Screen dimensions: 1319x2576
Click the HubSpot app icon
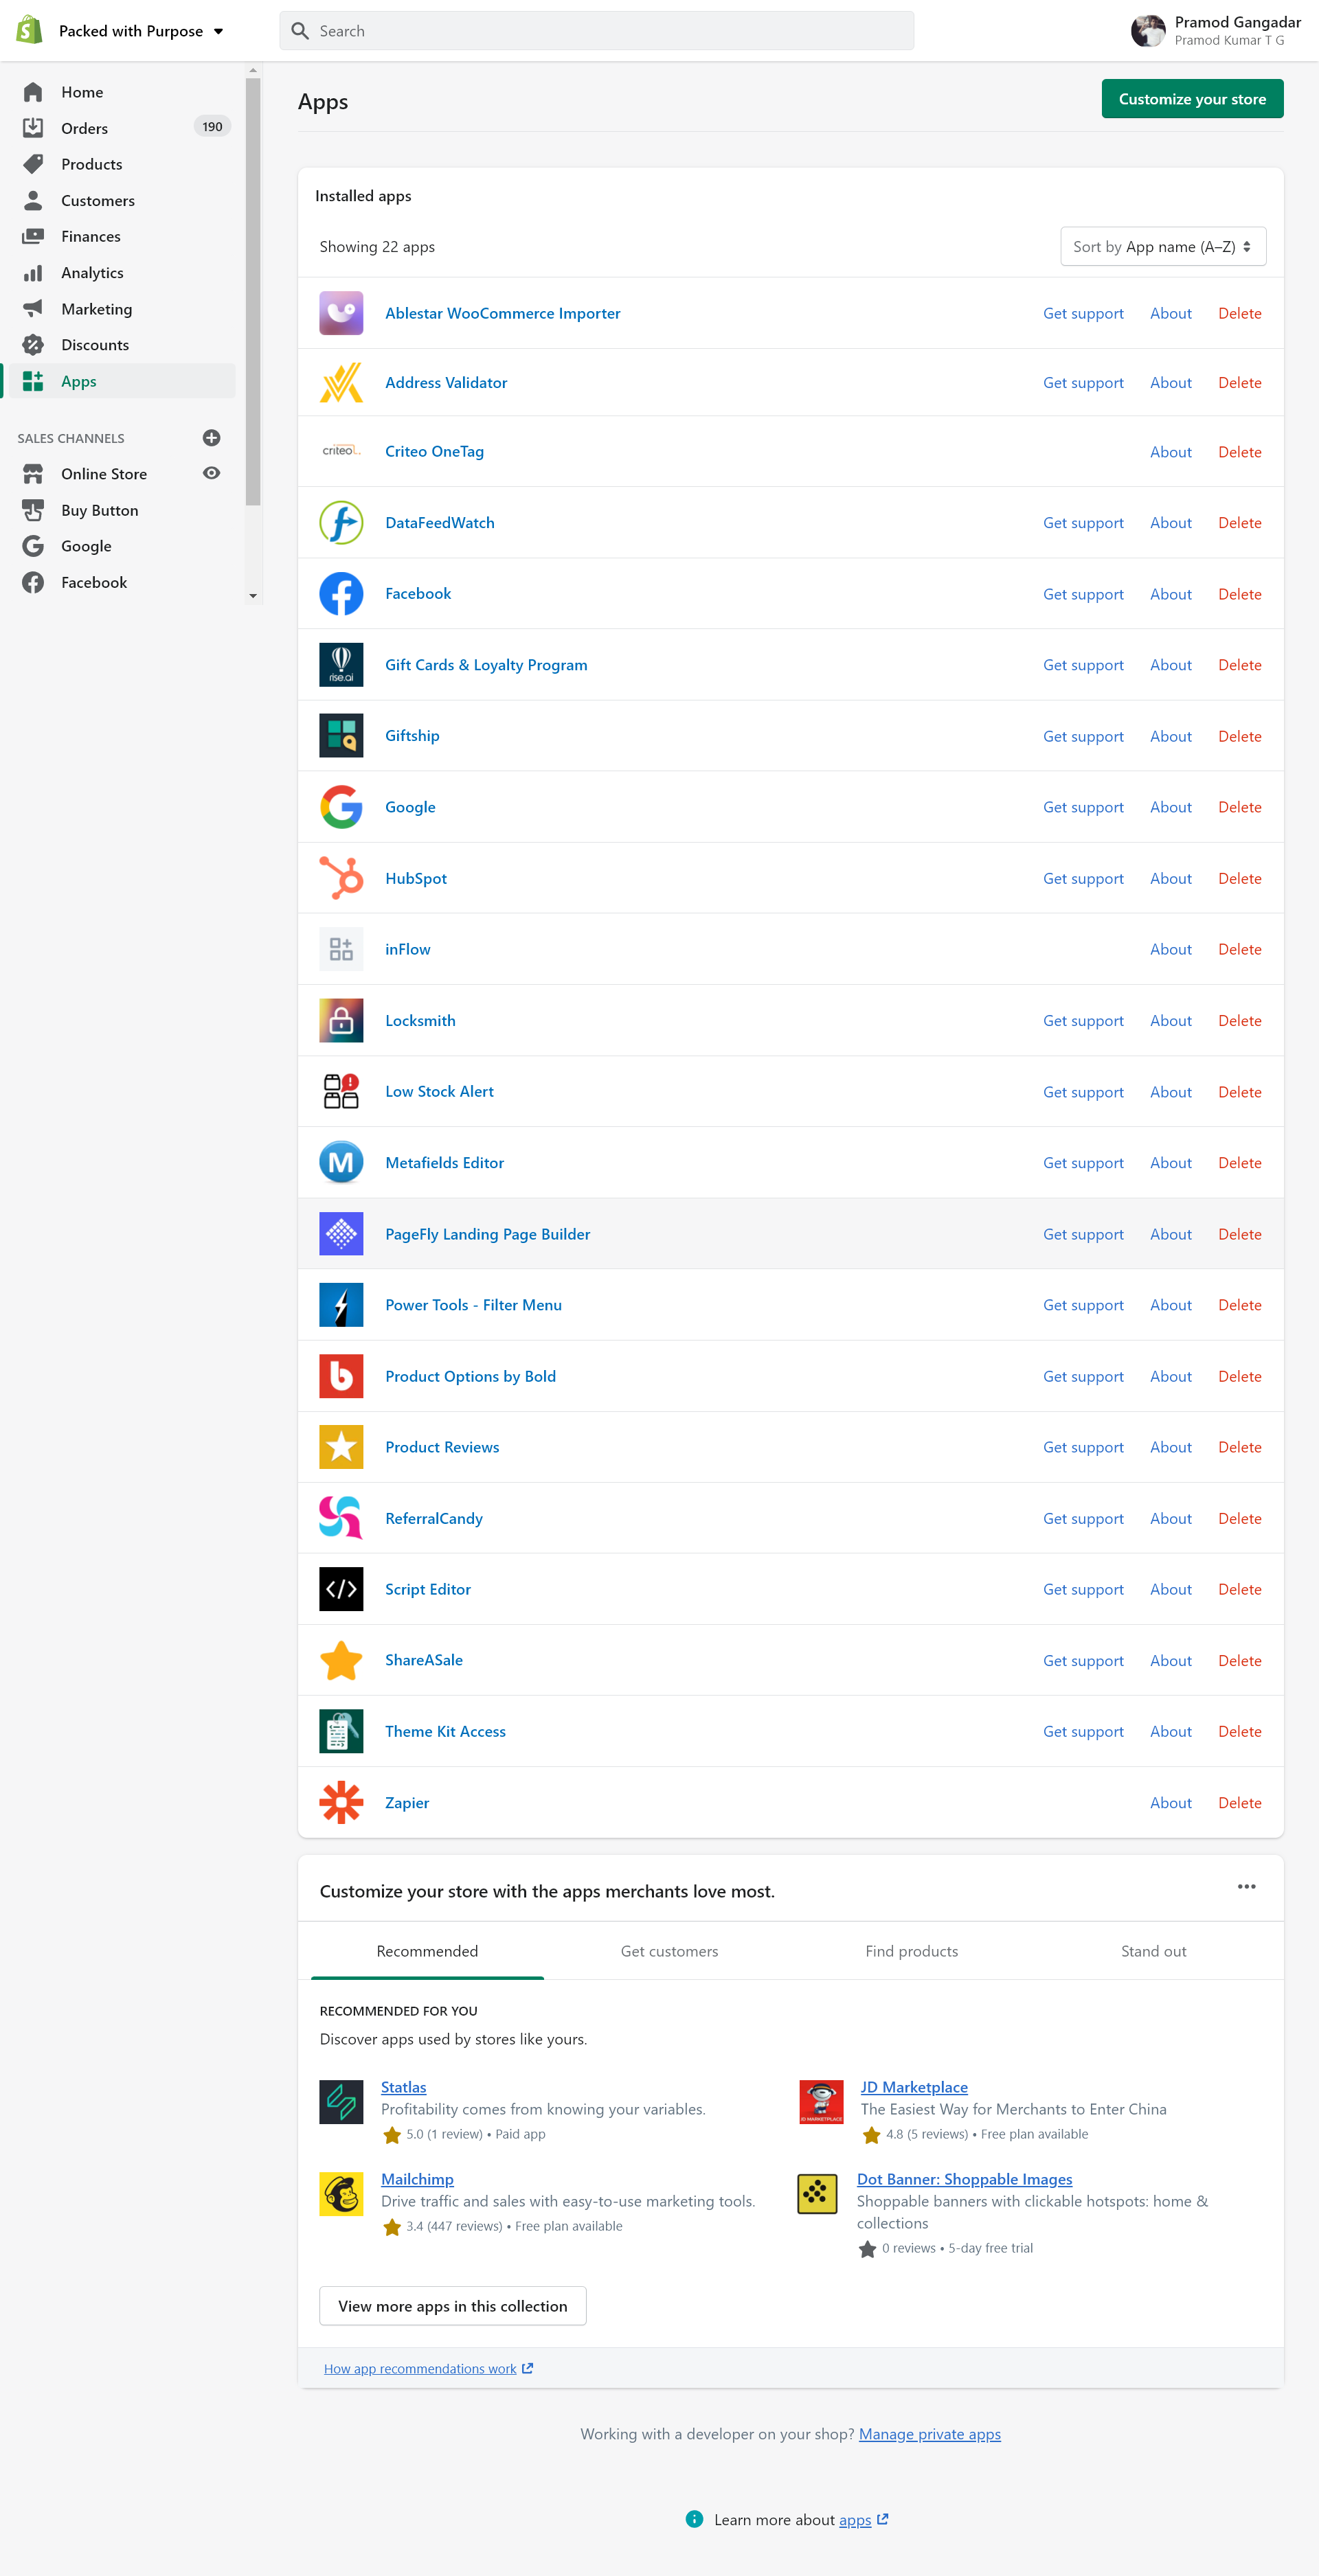[x=341, y=878]
